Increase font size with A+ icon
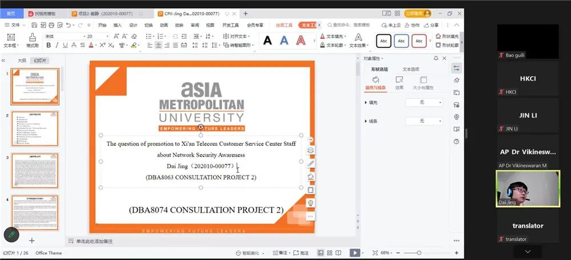571x260 pixels. [x=116, y=36]
